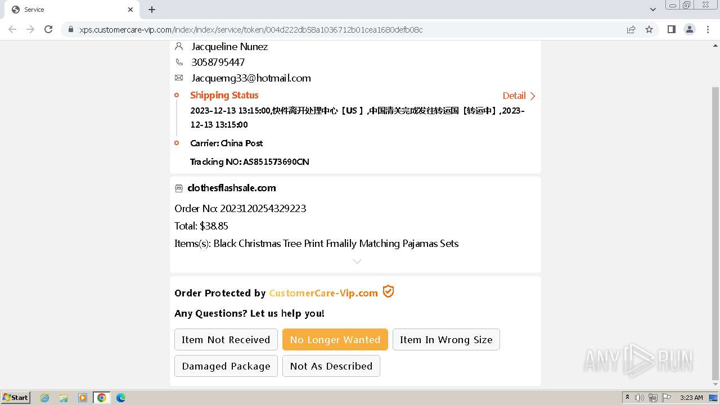The image size is (720, 405).
Task: Show hidden tray icons arrow
Action: point(627,398)
